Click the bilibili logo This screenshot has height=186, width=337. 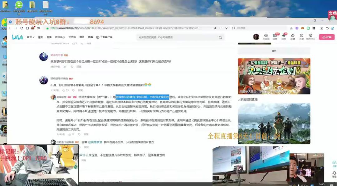(17, 37)
